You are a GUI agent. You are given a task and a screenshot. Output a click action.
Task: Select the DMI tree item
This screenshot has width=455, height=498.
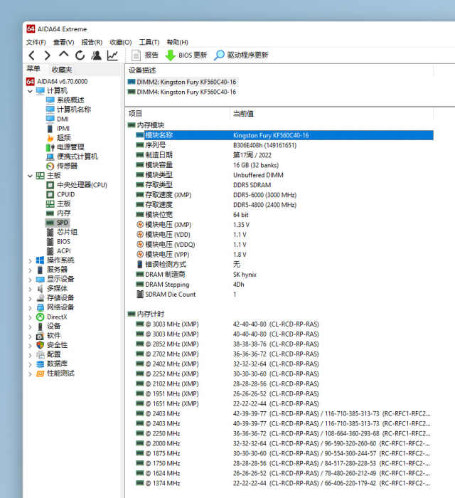point(63,119)
